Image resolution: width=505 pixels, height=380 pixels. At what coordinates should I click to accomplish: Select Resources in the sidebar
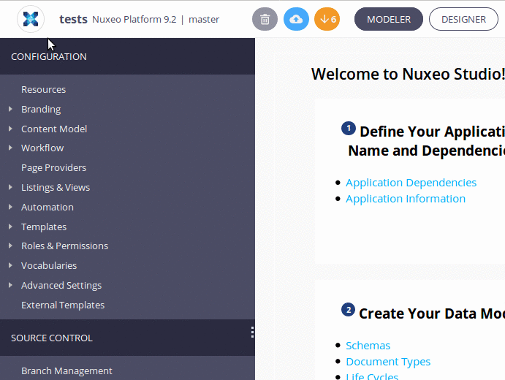(x=43, y=90)
